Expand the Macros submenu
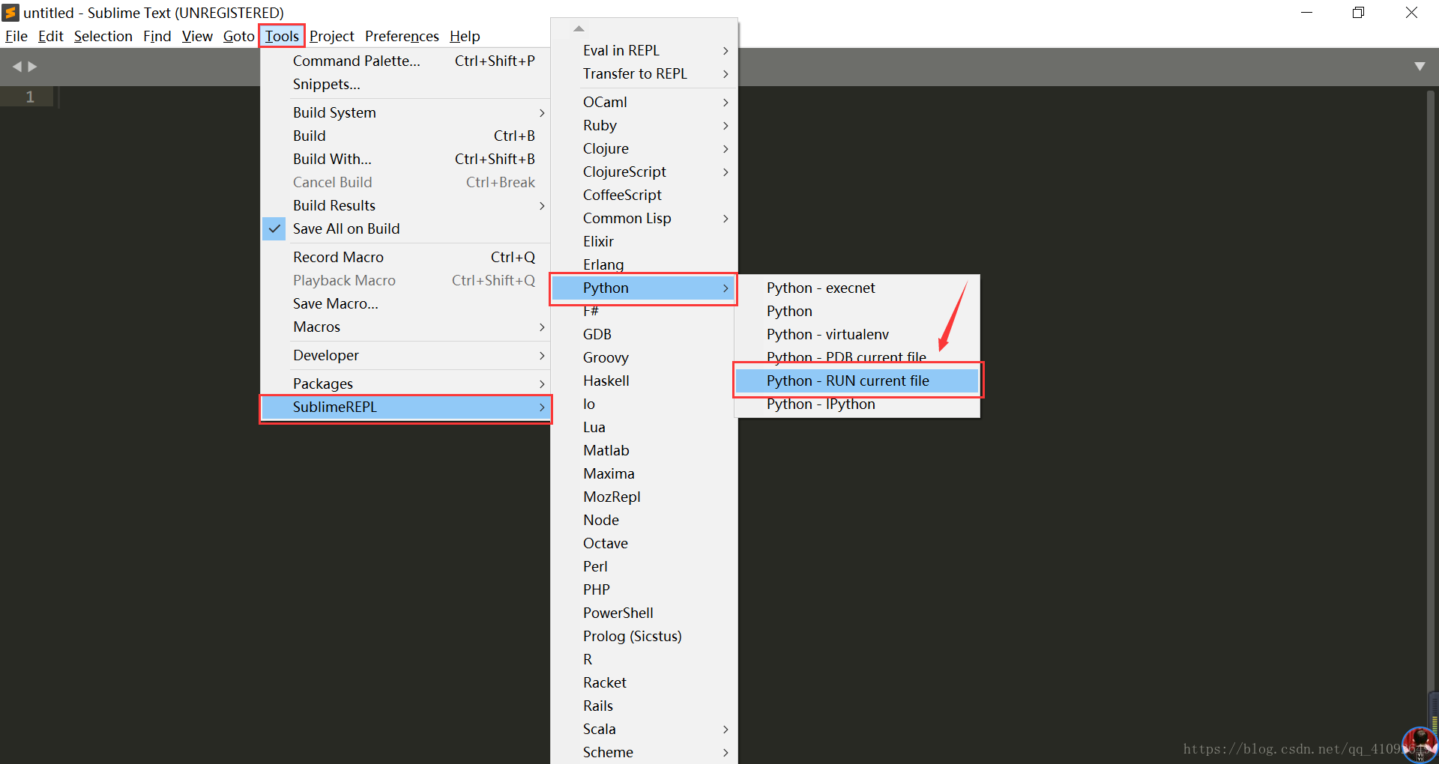 point(405,327)
